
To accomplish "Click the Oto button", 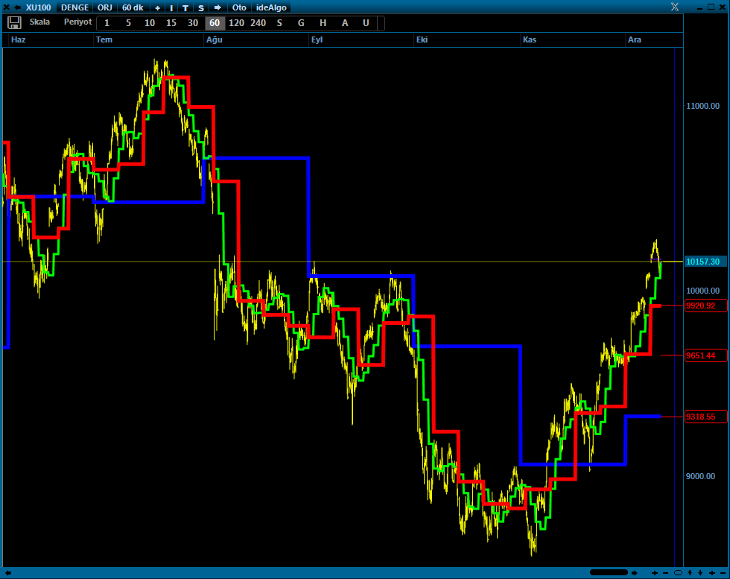I will [x=239, y=7].
